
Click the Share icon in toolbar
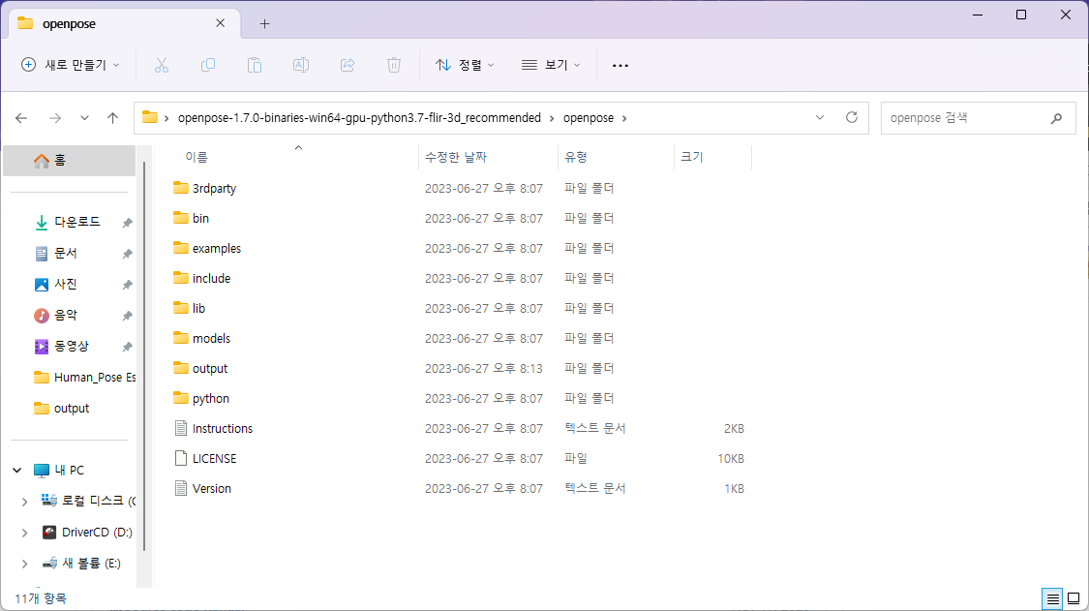(348, 65)
